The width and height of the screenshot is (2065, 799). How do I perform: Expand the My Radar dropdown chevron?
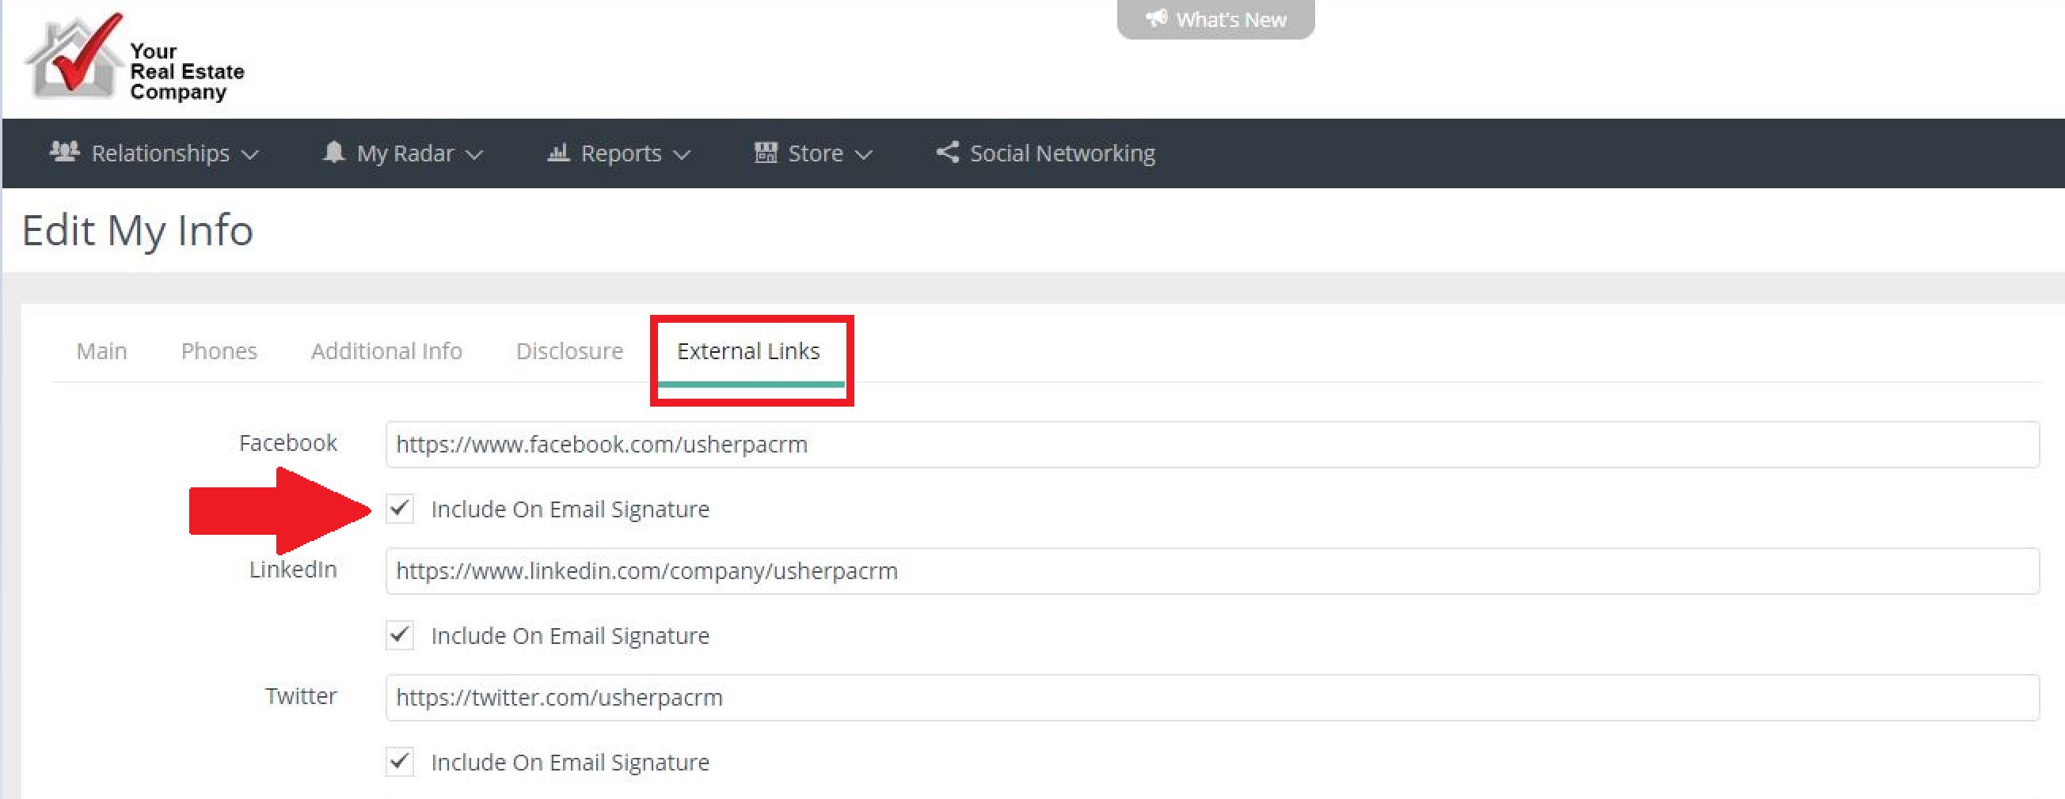coord(474,154)
